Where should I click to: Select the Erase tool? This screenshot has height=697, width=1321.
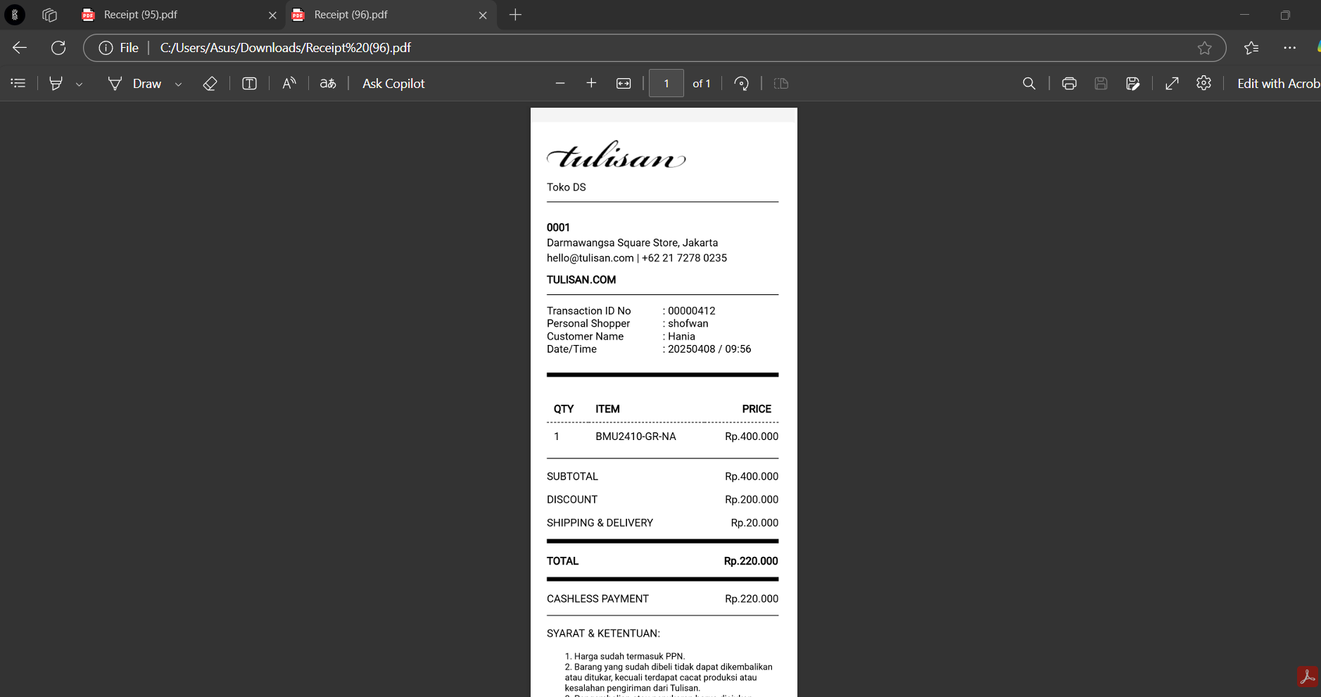(210, 83)
